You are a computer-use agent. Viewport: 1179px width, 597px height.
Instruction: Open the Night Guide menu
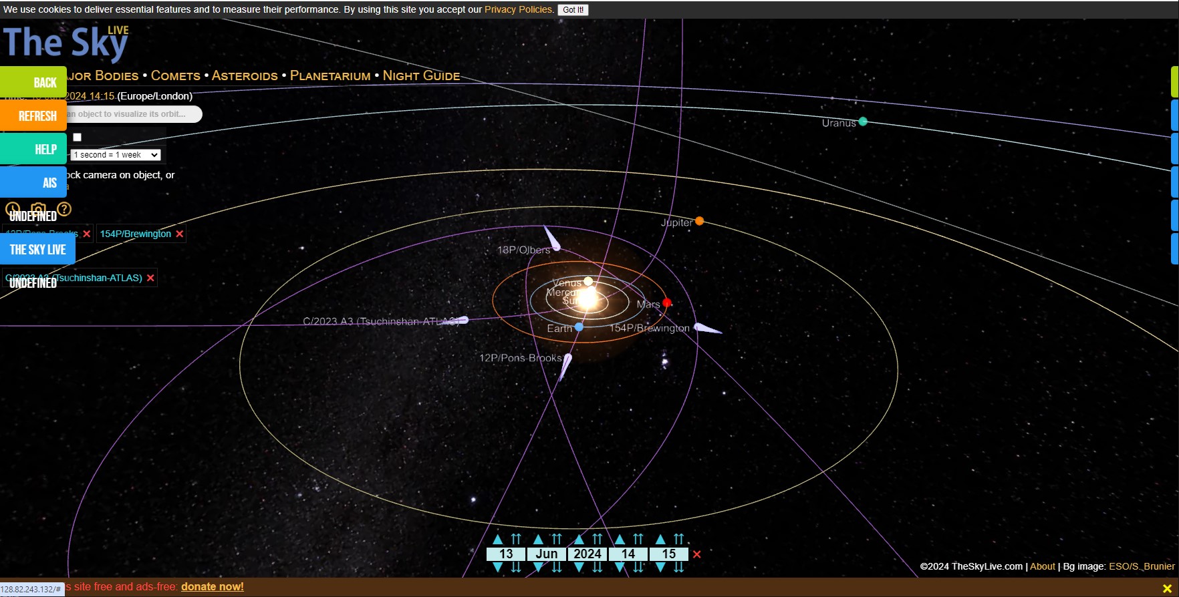tap(421, 76)
